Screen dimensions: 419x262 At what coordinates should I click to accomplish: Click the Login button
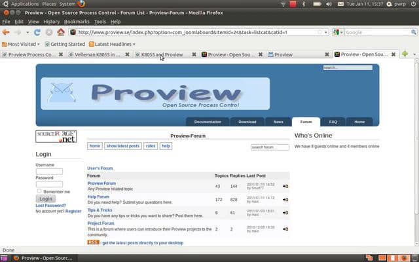(x=46, y=198)
